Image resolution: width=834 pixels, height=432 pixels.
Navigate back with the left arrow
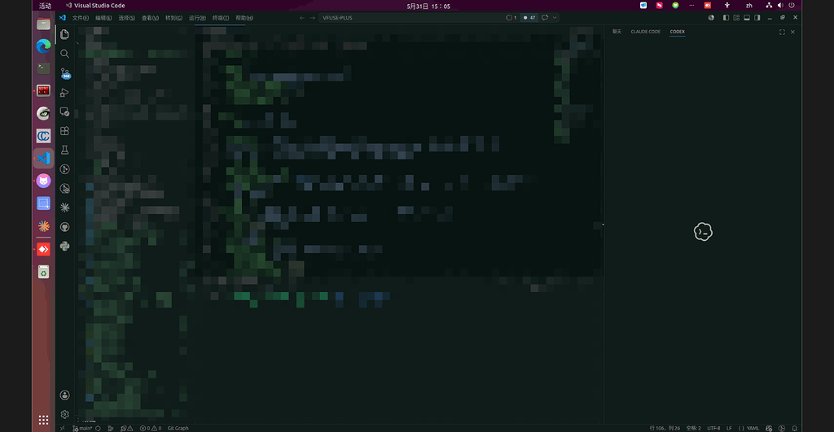302,18
